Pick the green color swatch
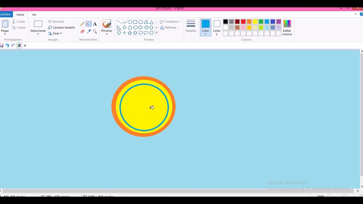Screen dimensions: 363x204 (x=261, y=22)
